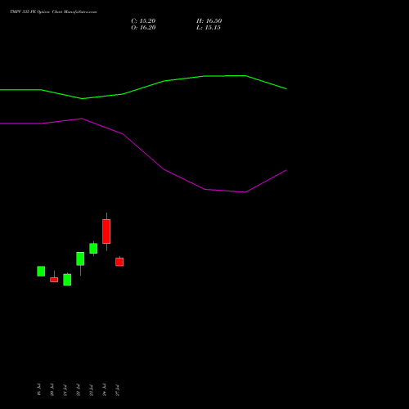409x409 pixels.
Task: Select the last small red candlestick
Action: point(119,262)
